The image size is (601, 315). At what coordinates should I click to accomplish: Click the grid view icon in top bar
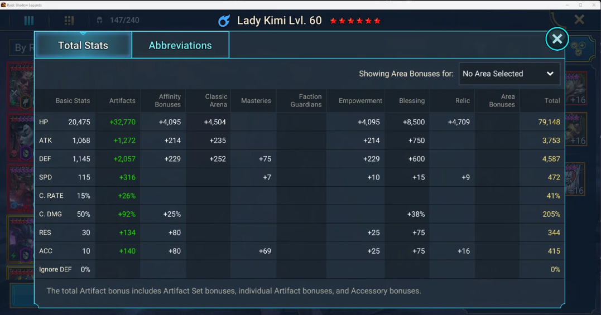(69, 20)
